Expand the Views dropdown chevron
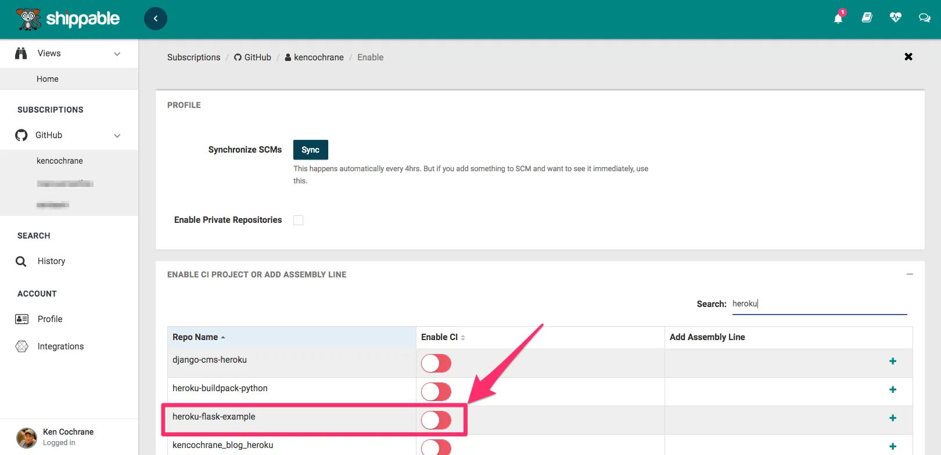The height and width of the screenshot is (455, 941). click(x=117, y=54)
